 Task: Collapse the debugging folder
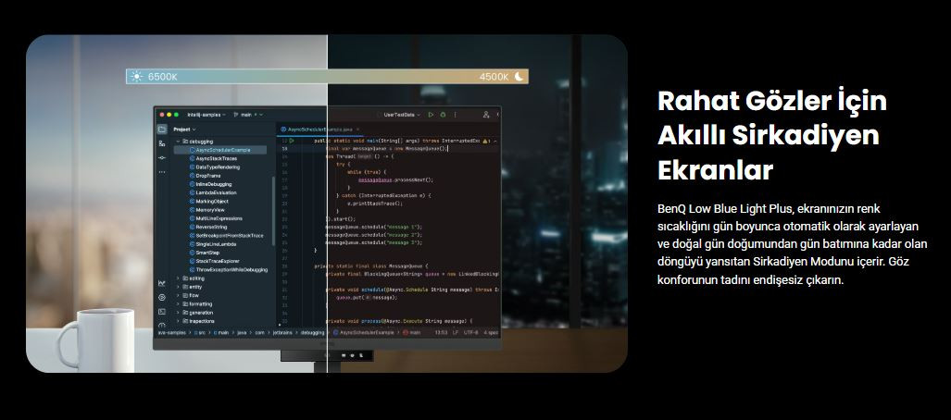click(178, 142)
